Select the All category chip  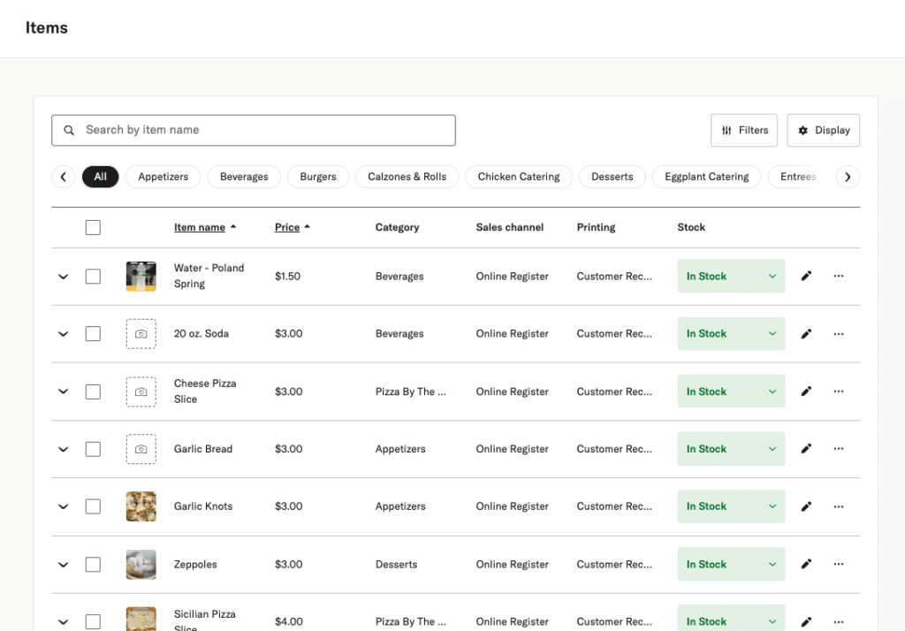point(101,177)
